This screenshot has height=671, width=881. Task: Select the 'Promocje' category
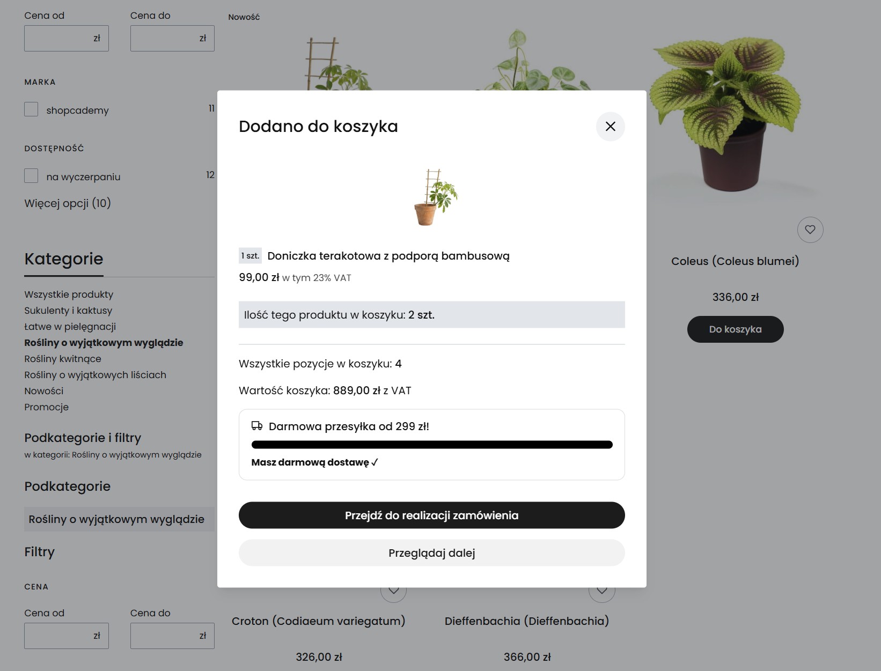(46, 407)
